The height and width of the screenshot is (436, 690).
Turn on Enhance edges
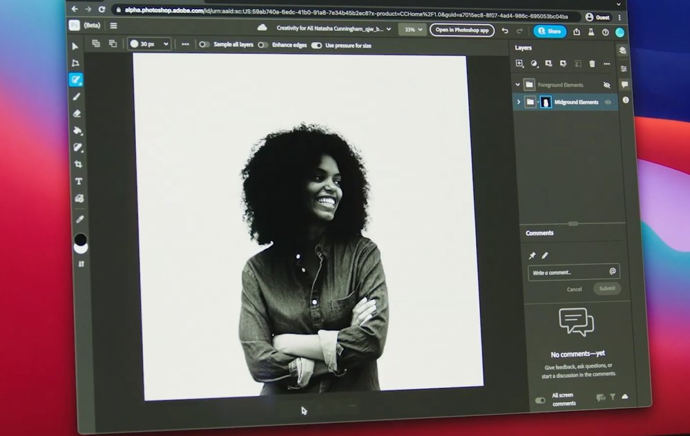point(262,45)
